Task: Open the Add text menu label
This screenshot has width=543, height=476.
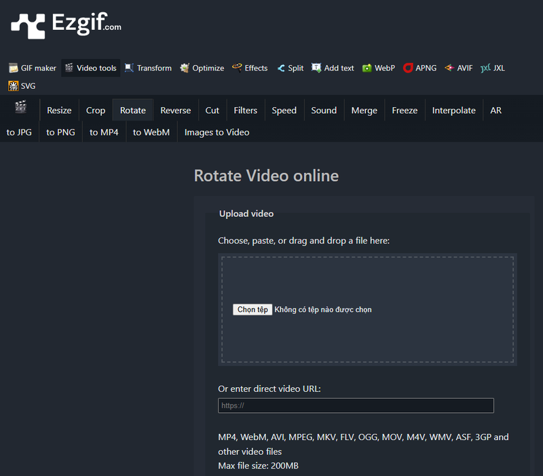Action: coord(339,68)
